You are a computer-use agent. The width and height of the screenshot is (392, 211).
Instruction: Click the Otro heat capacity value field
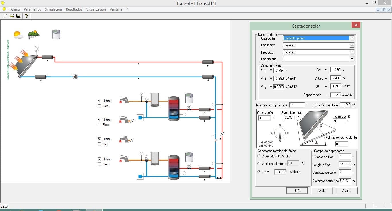coord(280,172)
